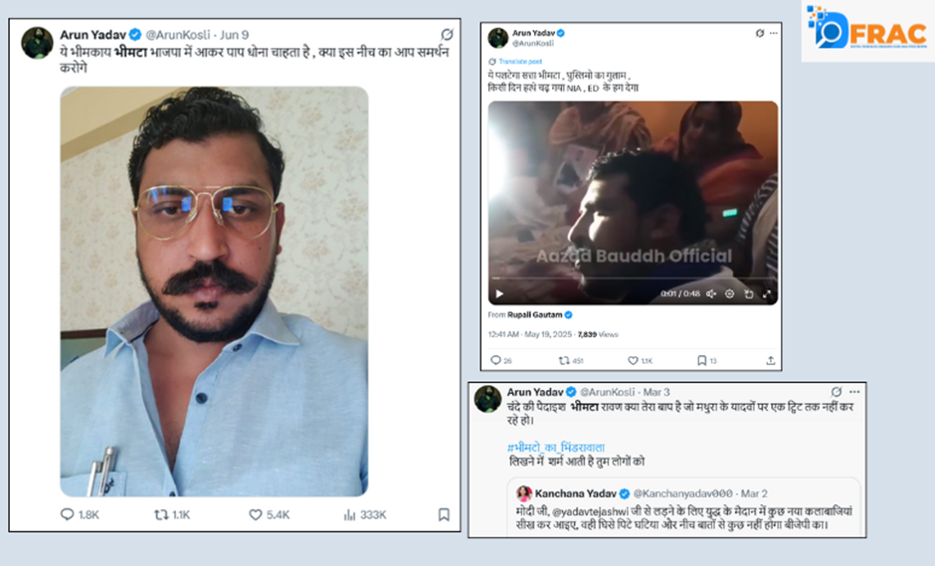Click Grok icon on the Jun 9 tweet
The height and width of the screenshot is (566, 935).
point(447,35)
